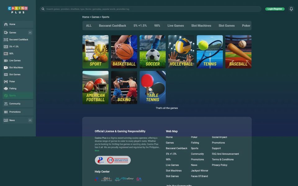Open the VOLLEYBALL game card
This screenshot has height=186, width=298.
click(181, 52)
